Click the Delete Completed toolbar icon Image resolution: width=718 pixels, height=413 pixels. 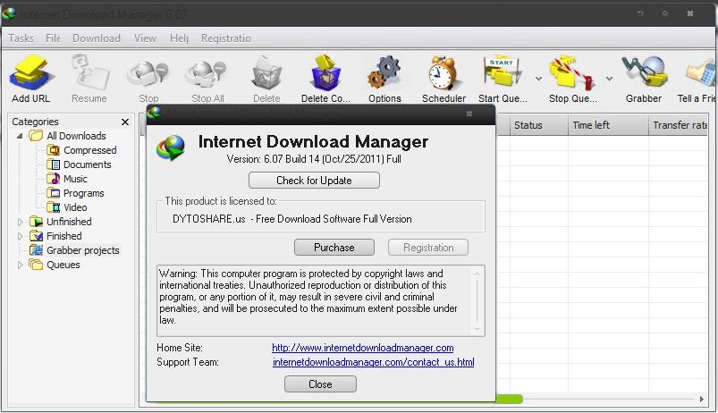click(x=325, y=72)
